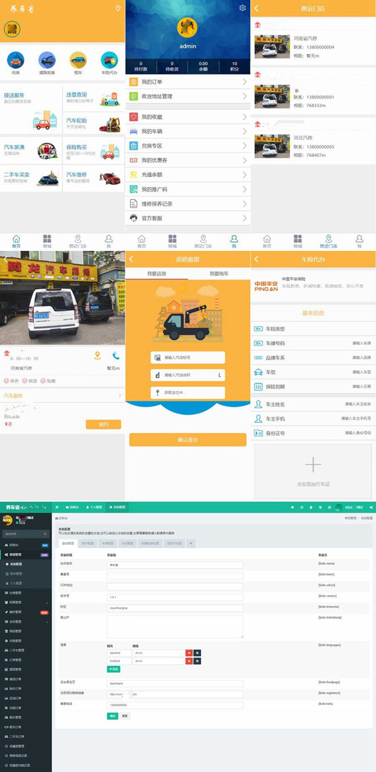Viewport: 376px width, 772px height.
Task: Open the 车险代办 insurance icon
Action: [x=109, y=60]
